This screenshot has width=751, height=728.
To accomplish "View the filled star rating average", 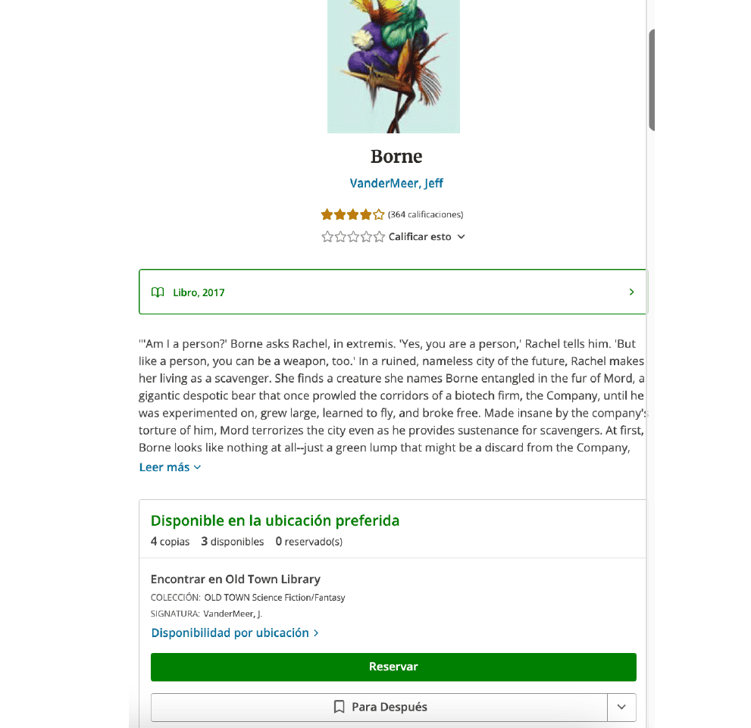I will 353,214.
